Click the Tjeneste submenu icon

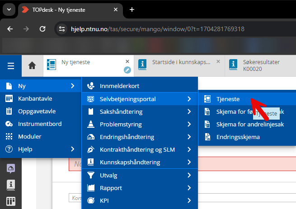(x=207, y=99)
